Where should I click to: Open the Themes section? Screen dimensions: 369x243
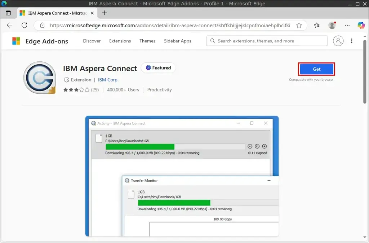[147, 41]
